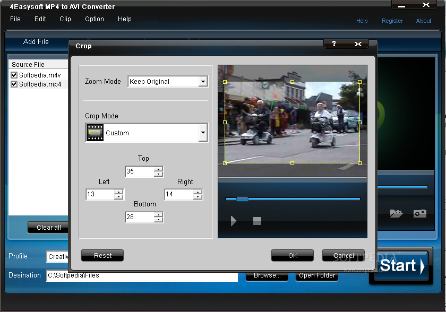Open the Profile dropdown in main window
The image size is (446, 312).
click(x=57, y=257)
